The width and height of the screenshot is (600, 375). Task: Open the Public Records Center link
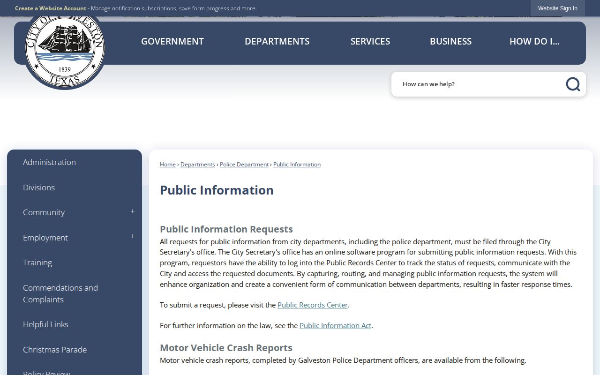click(313, 305)
